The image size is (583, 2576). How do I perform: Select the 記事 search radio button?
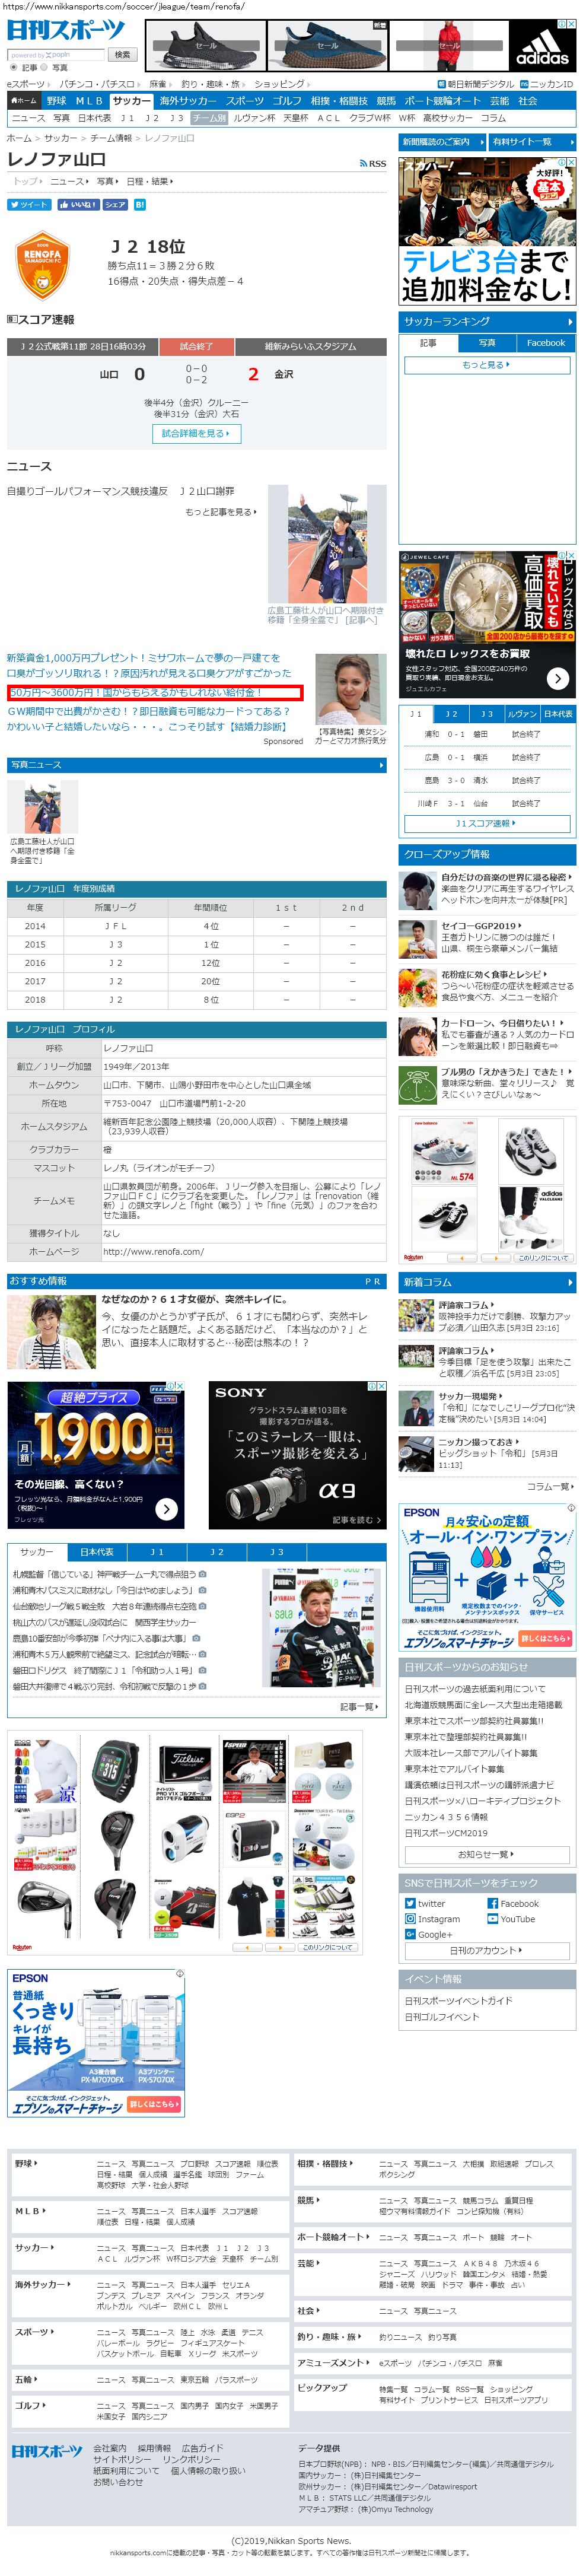[14, 68]
